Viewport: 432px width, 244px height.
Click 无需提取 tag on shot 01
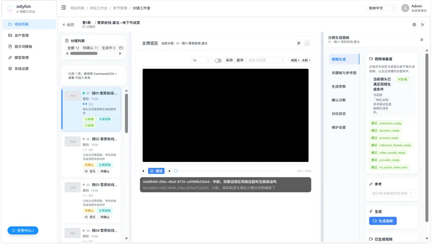pos(105,119)
